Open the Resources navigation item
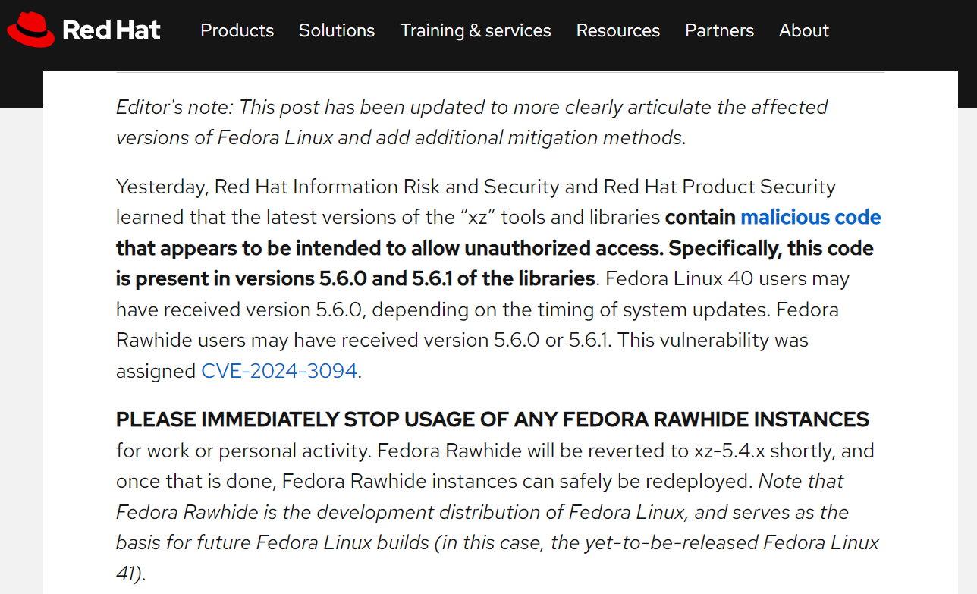The height and width of the screenshot is (594, 977). [x=618, y=30]
